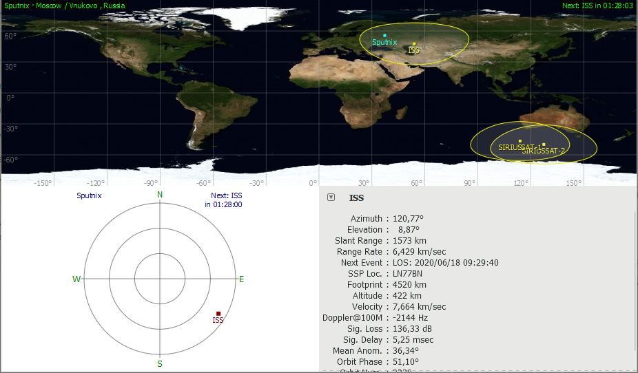The image size is (638, 373).
Task: Click the green Next ISS countdown on map
Action: (x=597, y=6)
